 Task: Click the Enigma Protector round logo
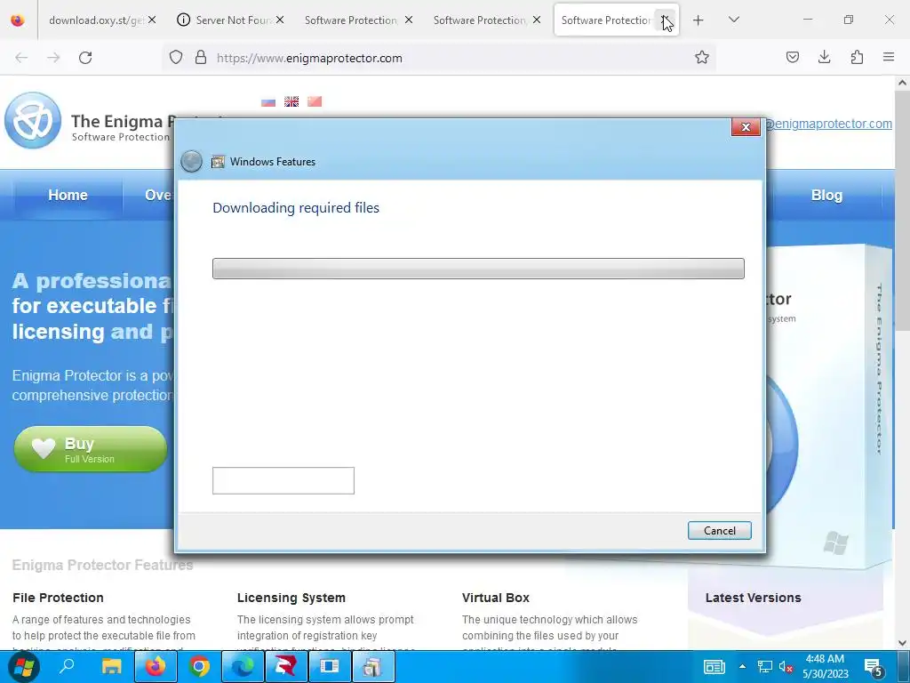pyautogui.click(x=33, y=120)
